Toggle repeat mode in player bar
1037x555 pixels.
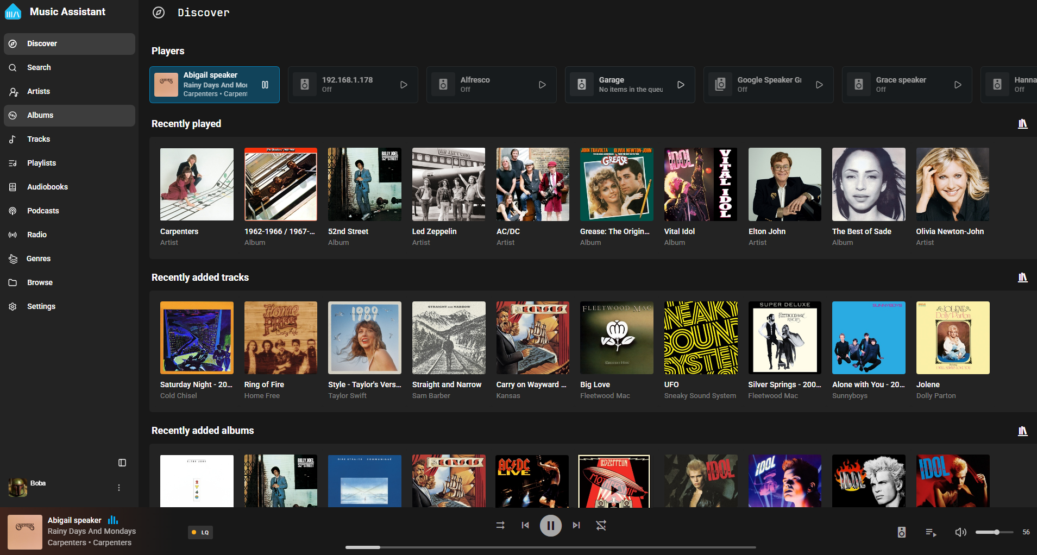(x=601, y=525)
